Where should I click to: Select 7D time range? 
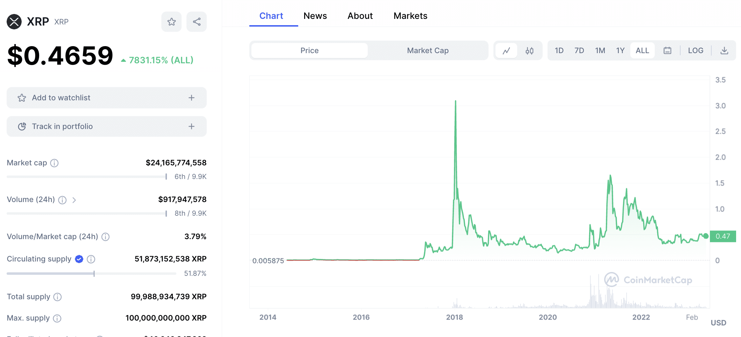coord(579,51)
